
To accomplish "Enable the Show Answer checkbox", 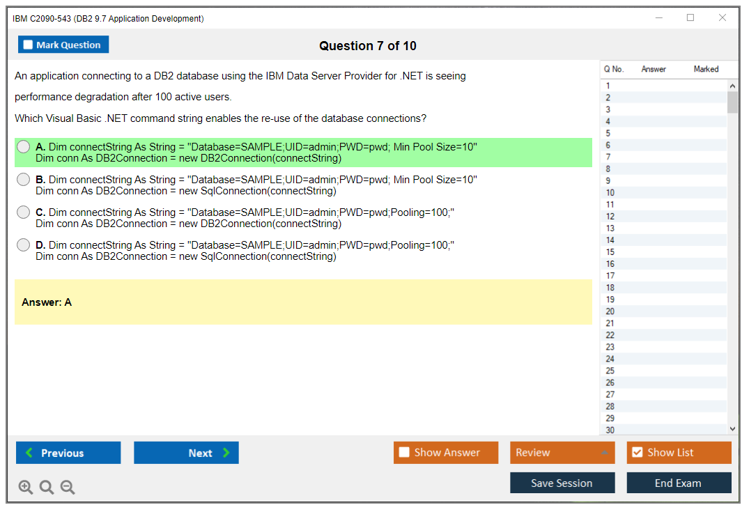I will point(405,453).
